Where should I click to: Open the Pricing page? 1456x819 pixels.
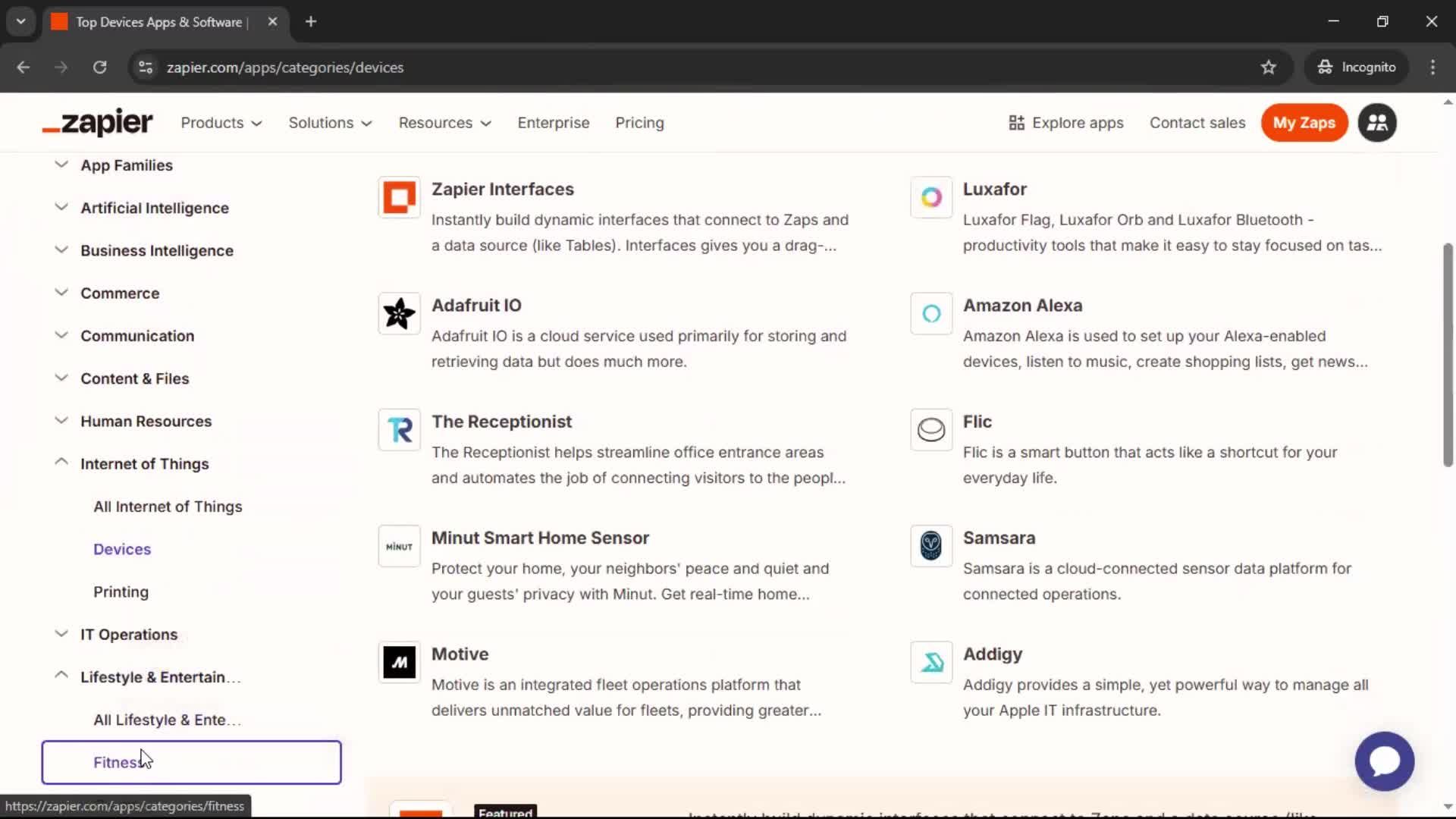tap(639, 123)
